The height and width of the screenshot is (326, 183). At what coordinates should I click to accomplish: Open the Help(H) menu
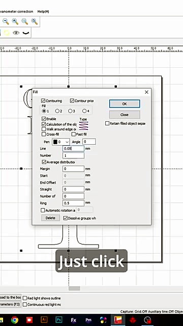click(43, 11)
